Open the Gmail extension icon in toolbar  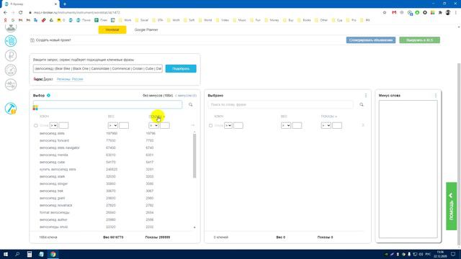tap(394, 13)
